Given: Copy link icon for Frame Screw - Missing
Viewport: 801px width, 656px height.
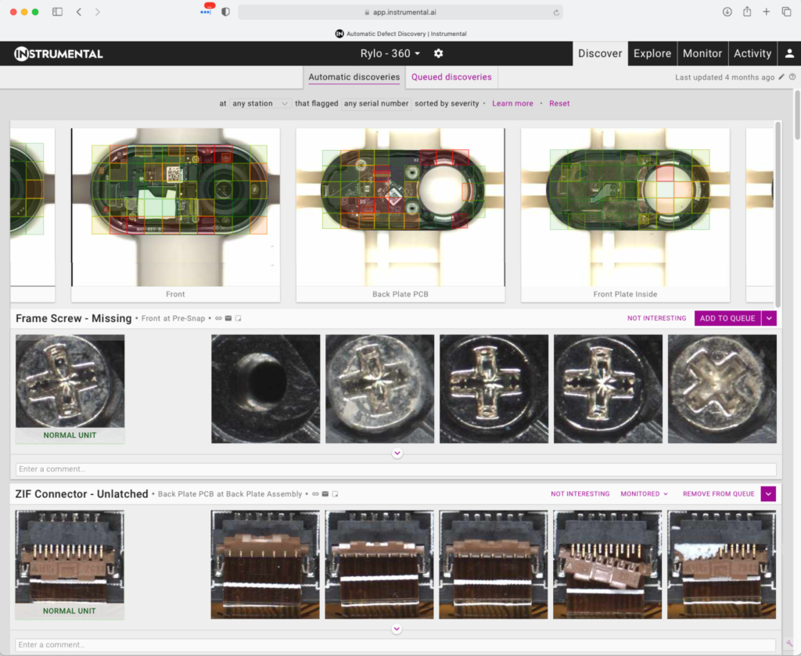Looking at the screenshot, I should click(218, 318).
